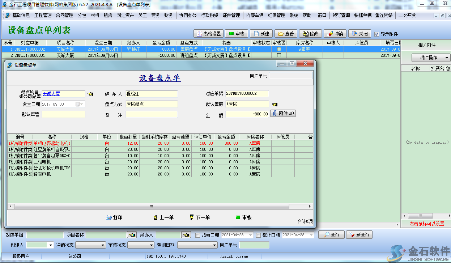Click the picker icon next to 默认库房
The image size is (451, 263).
pyautogui.click(x=274, y=104)
